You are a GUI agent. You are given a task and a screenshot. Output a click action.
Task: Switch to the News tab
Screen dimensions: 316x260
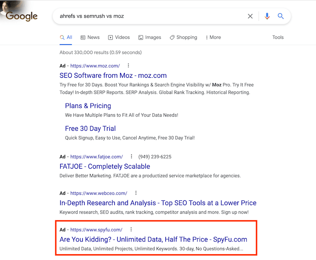click(x=90, y=37)
